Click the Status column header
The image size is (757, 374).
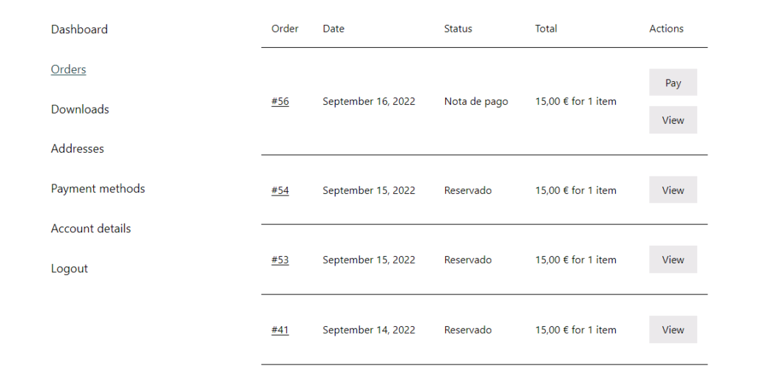[x=458, y=29]
